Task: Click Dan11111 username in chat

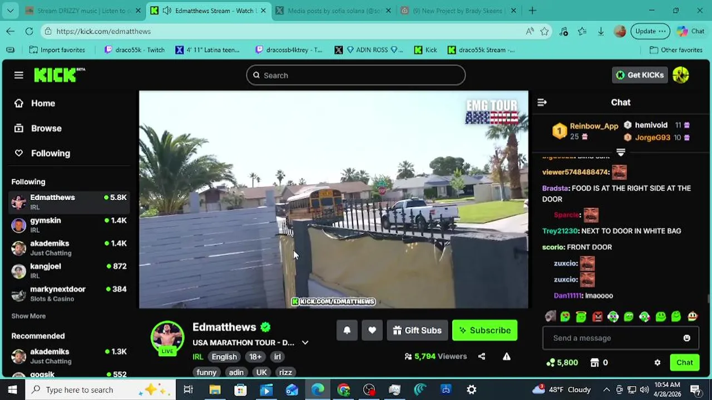Action: [x=568, y=296]
